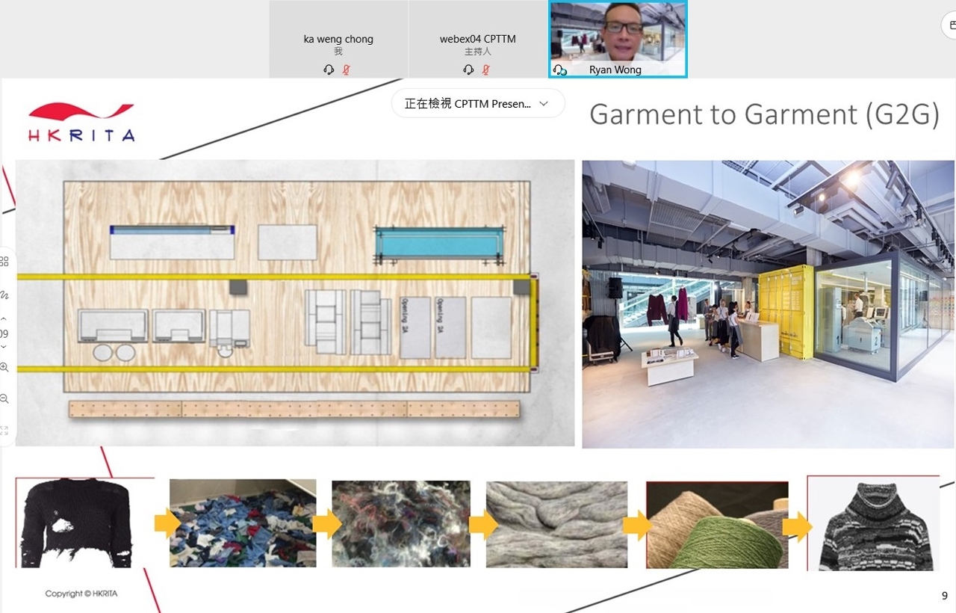Click the G2G showroom photo
Image resolution: width=956 pixels, height=613 pixels.
pos(768,304)
